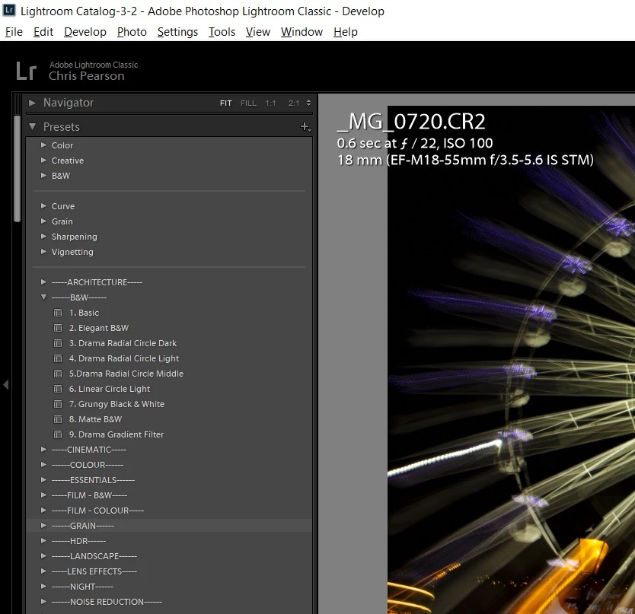635x614 pixels.
Task: Expand the ------ESSENTIALS------ folder
Action: click(43, 479)
